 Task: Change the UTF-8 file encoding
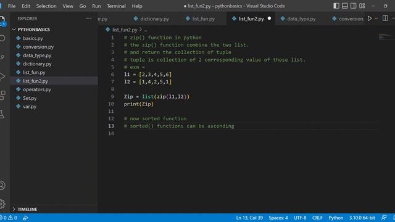tap(300, 218)
